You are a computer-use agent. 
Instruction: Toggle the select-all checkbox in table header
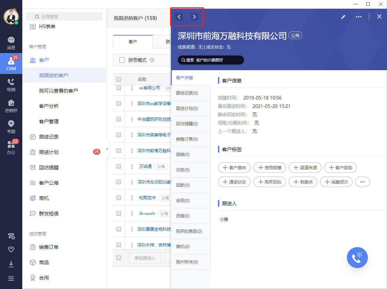coord(119,79)
